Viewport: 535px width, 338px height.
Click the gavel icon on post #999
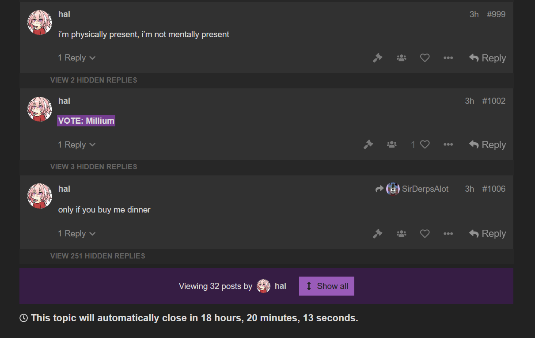pos(377,58)
